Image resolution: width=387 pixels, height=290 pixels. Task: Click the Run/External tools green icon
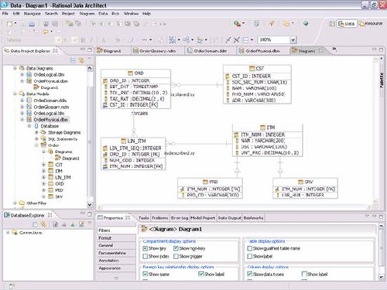(237, 24)
